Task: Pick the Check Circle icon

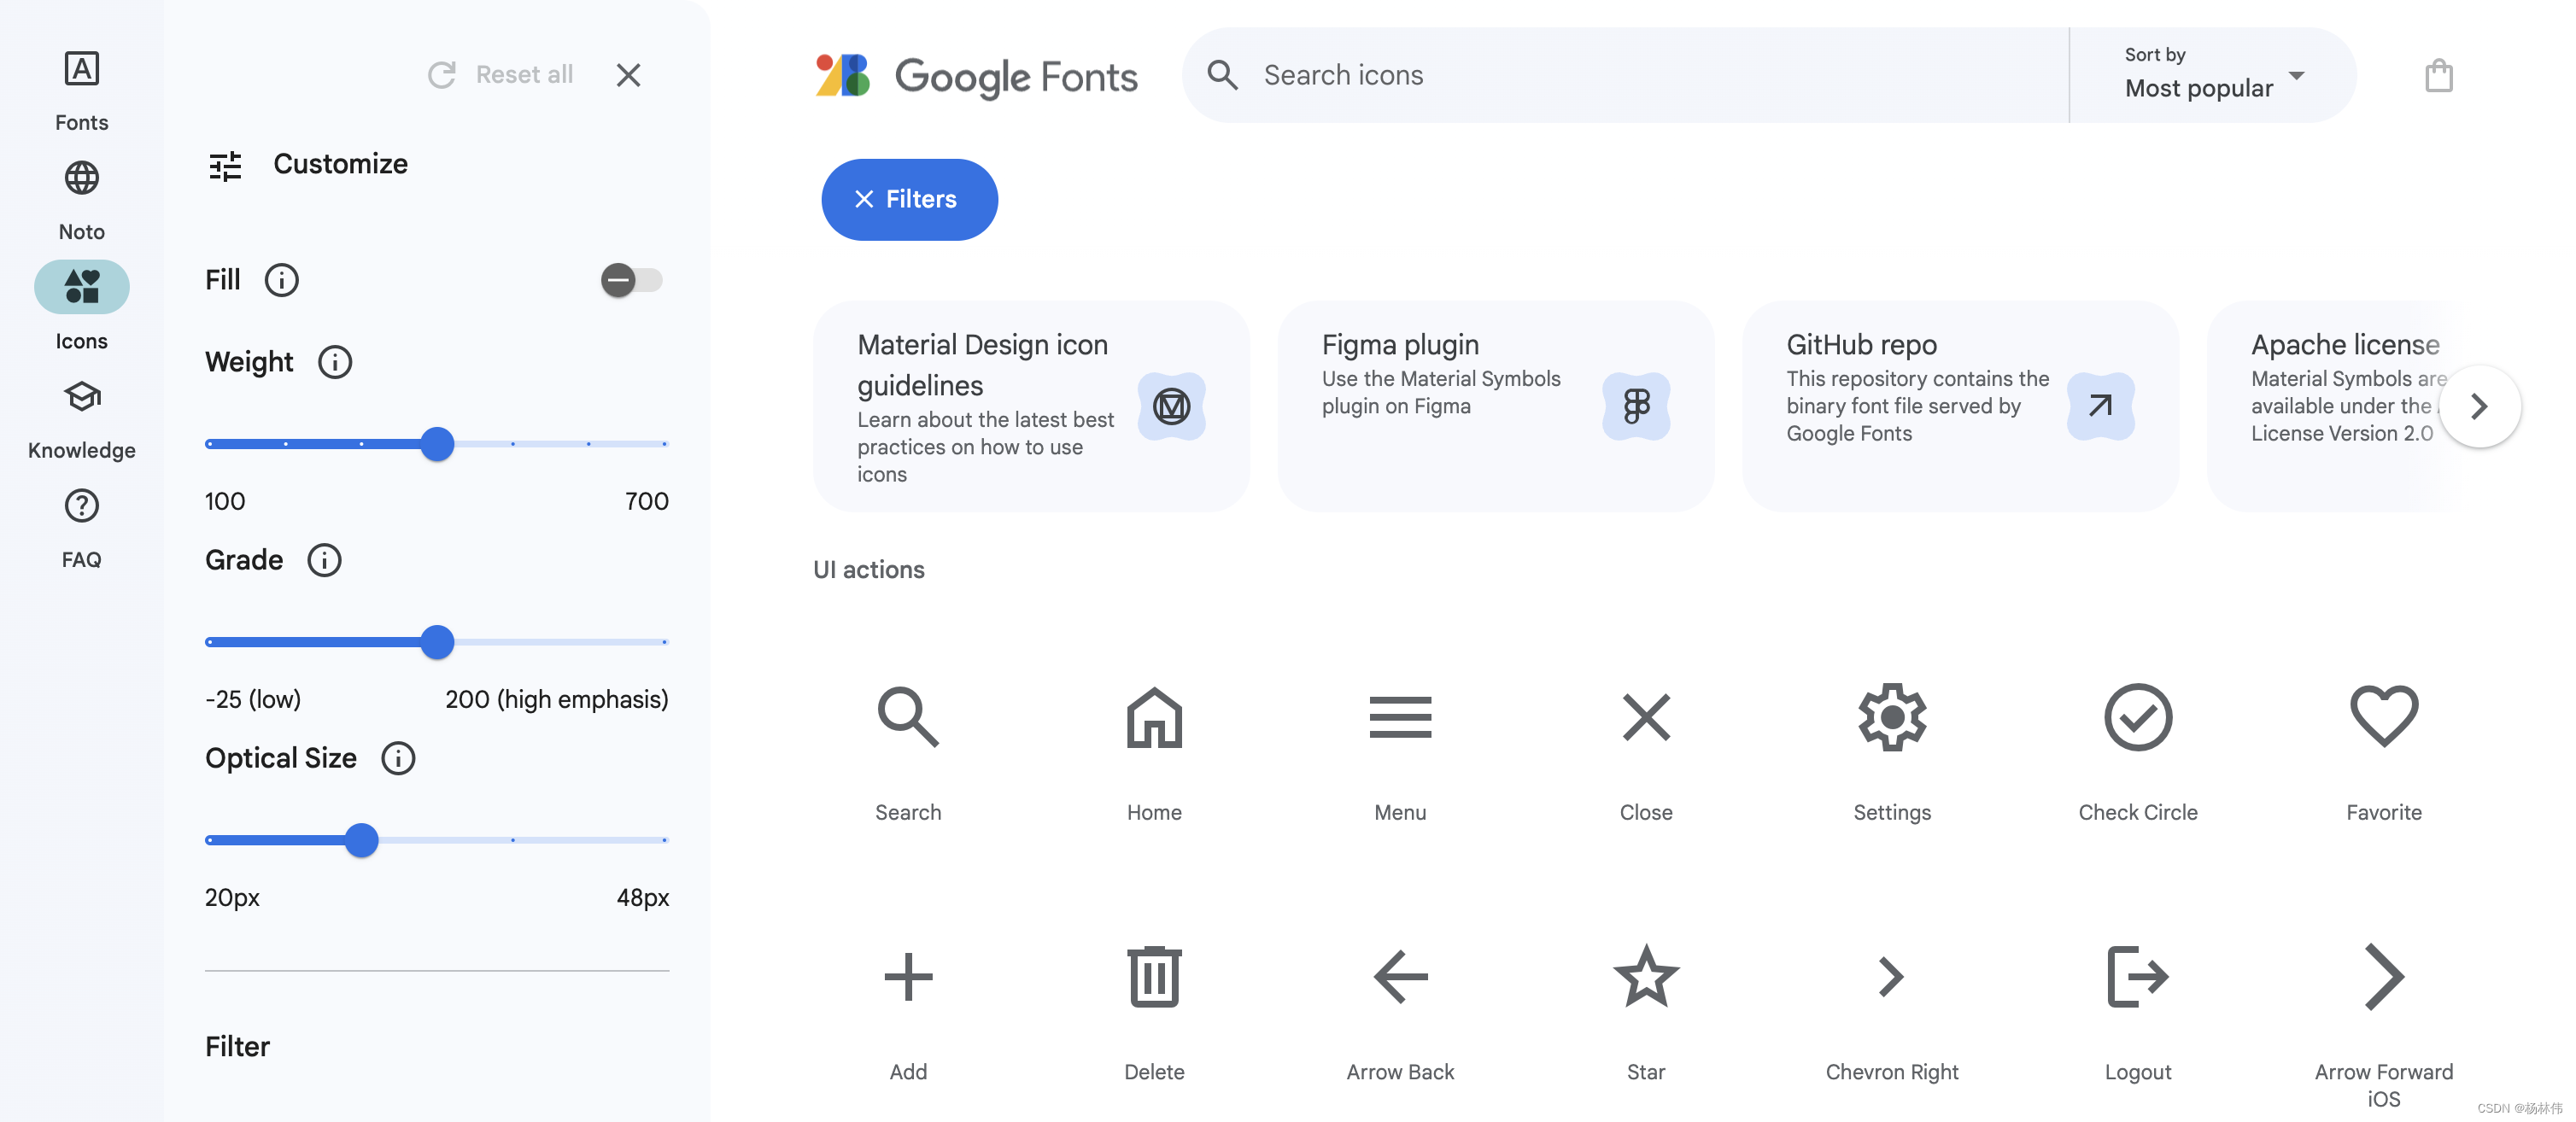Action: (x=2137, y=717)
